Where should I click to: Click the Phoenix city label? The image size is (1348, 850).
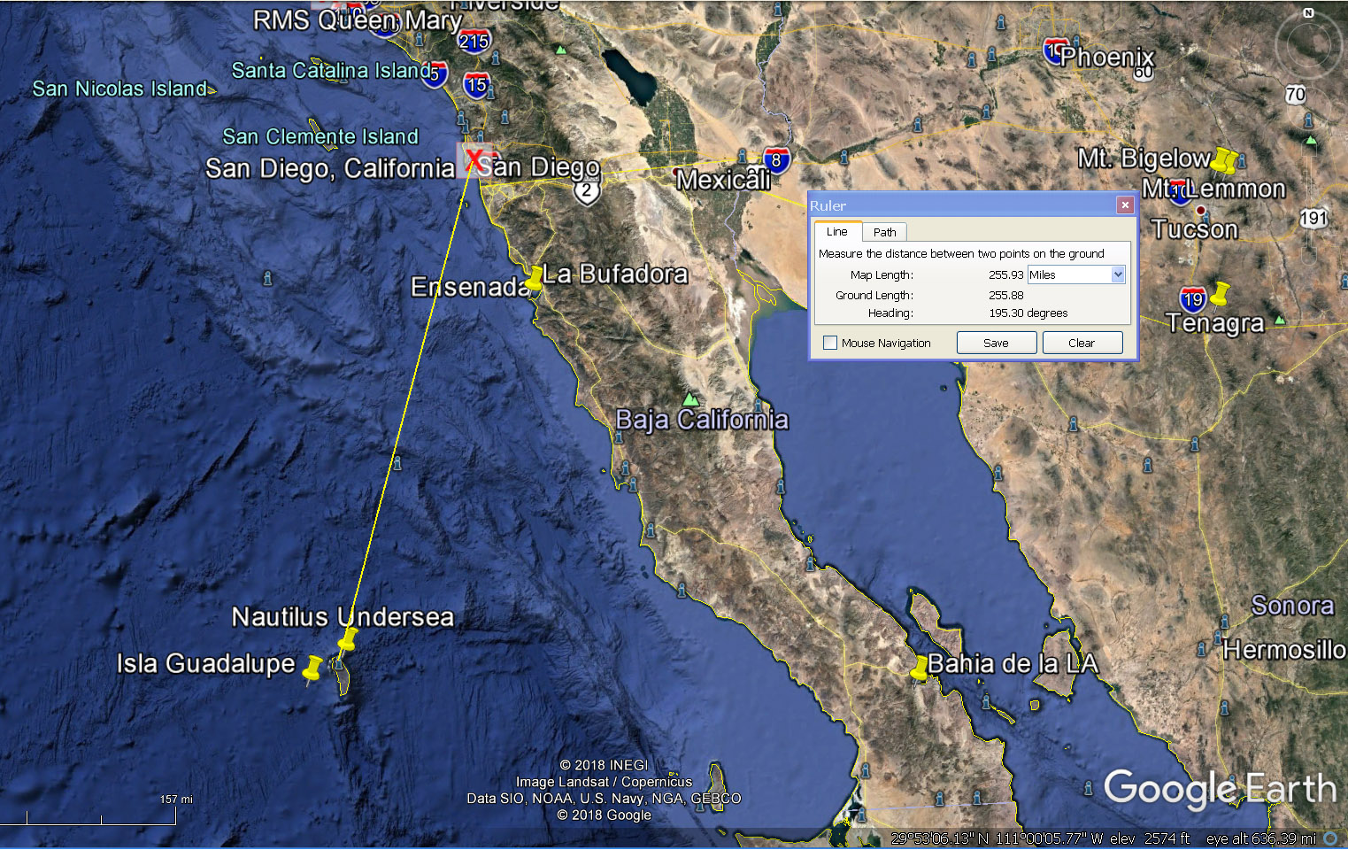coord(1107,57)
